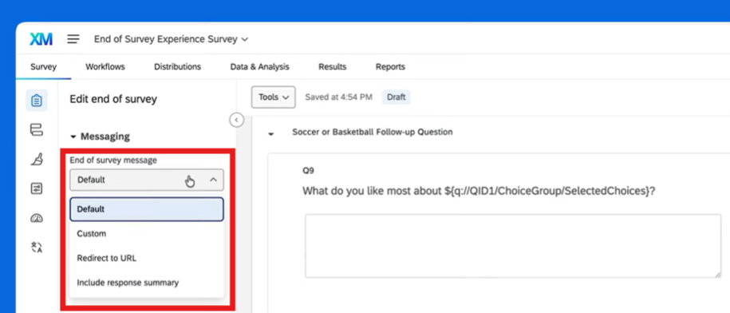Screen dimensions: 730x313
Task: Choose Redirect to URL option
Action: 147,258
